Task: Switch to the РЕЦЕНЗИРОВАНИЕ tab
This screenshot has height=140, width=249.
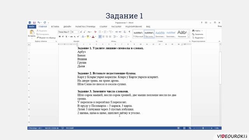Action: pyautogui.click(x=134, y=26)
